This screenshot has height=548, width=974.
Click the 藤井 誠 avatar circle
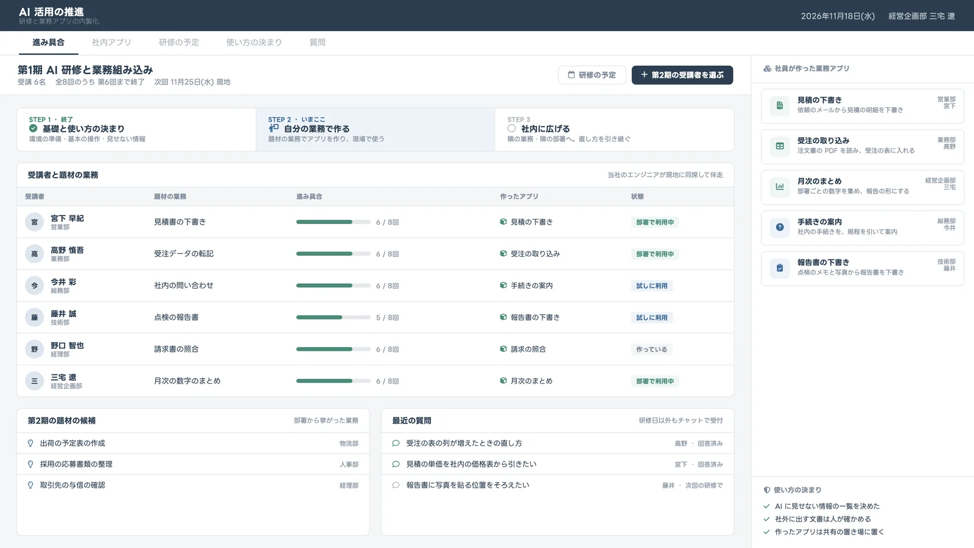pos(35,317)
